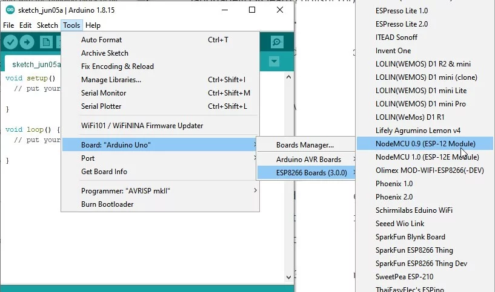Close the Tools menu in menu bar
495x292 pixels.
click(x=71, y=25)
